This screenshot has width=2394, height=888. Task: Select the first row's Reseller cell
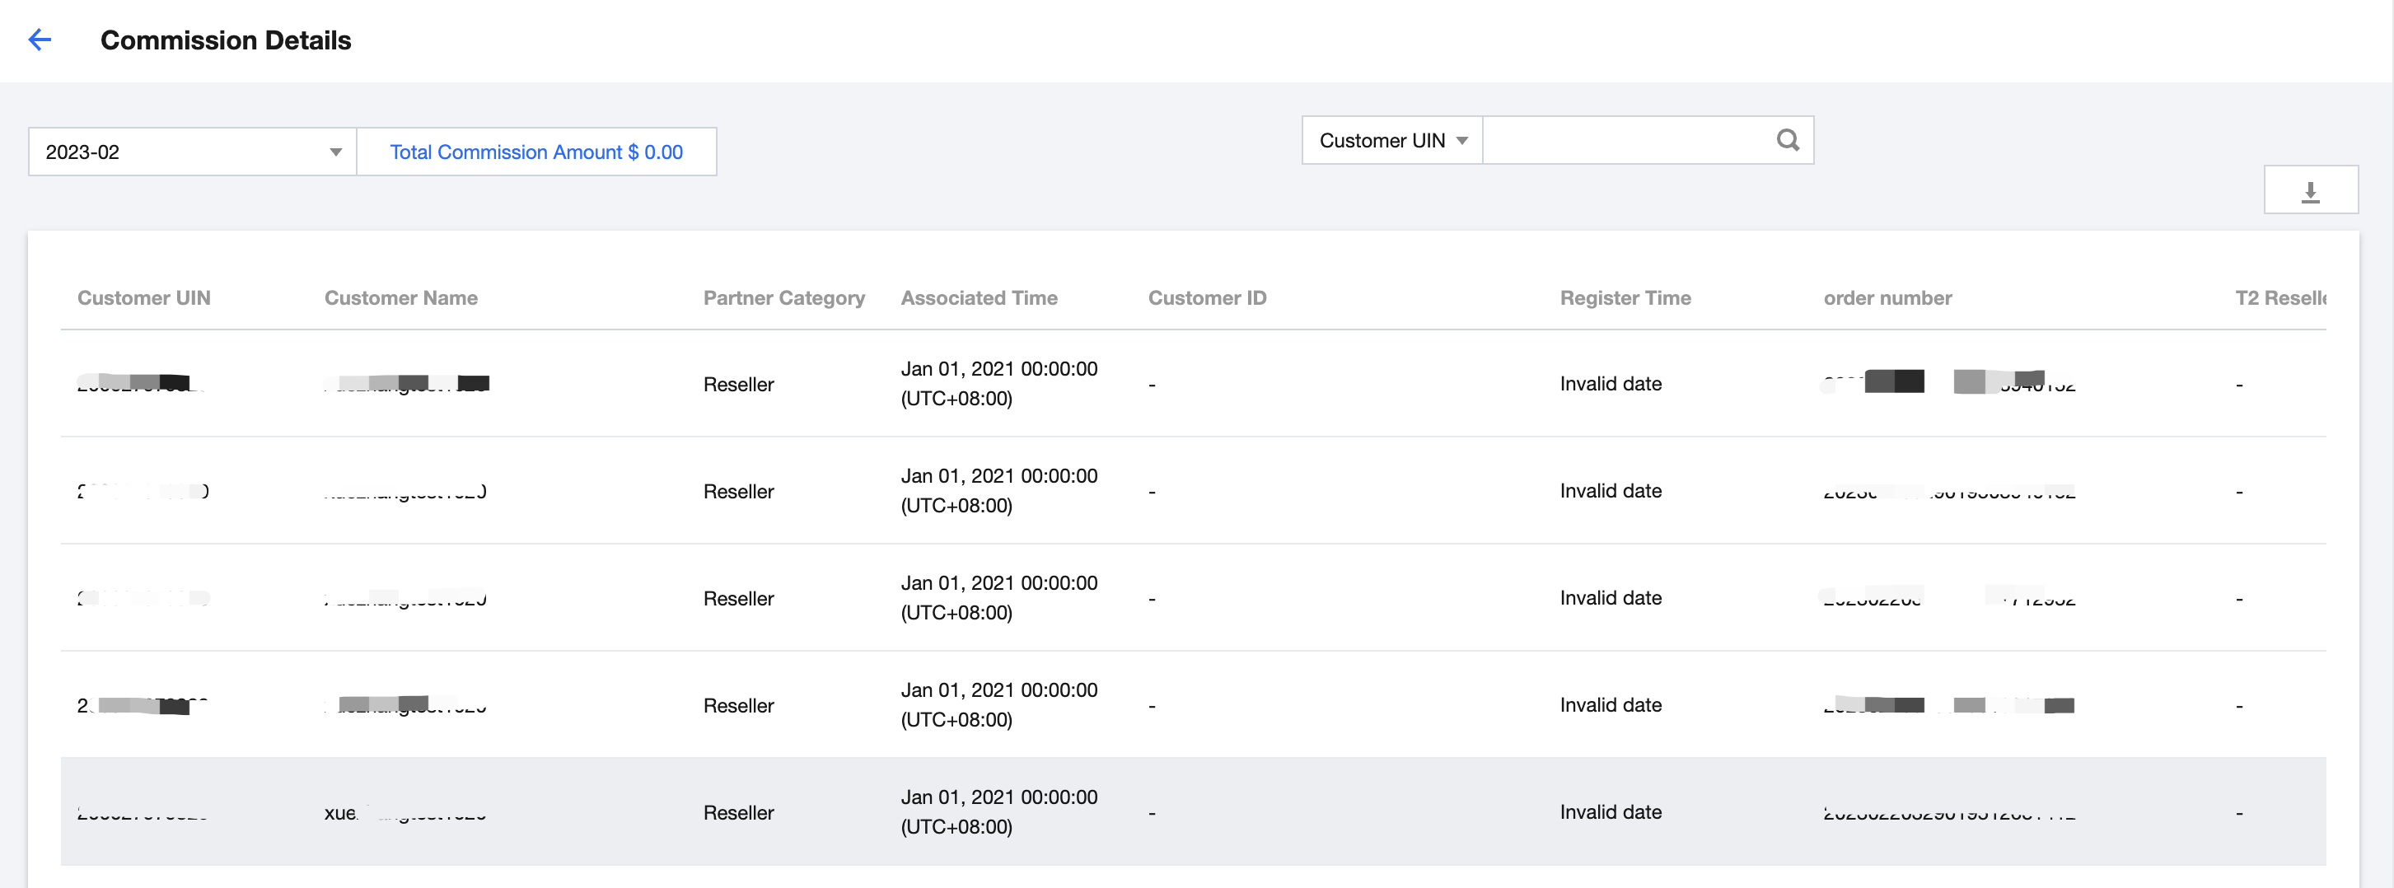(x=738, y=385)
